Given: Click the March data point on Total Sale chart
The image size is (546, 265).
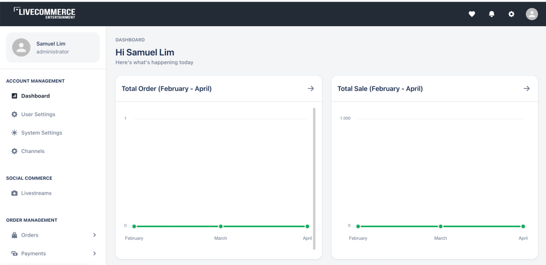Looking at the screenshot, I should (440, 227).
